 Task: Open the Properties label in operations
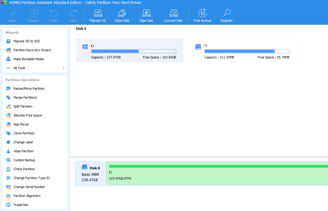21,205
